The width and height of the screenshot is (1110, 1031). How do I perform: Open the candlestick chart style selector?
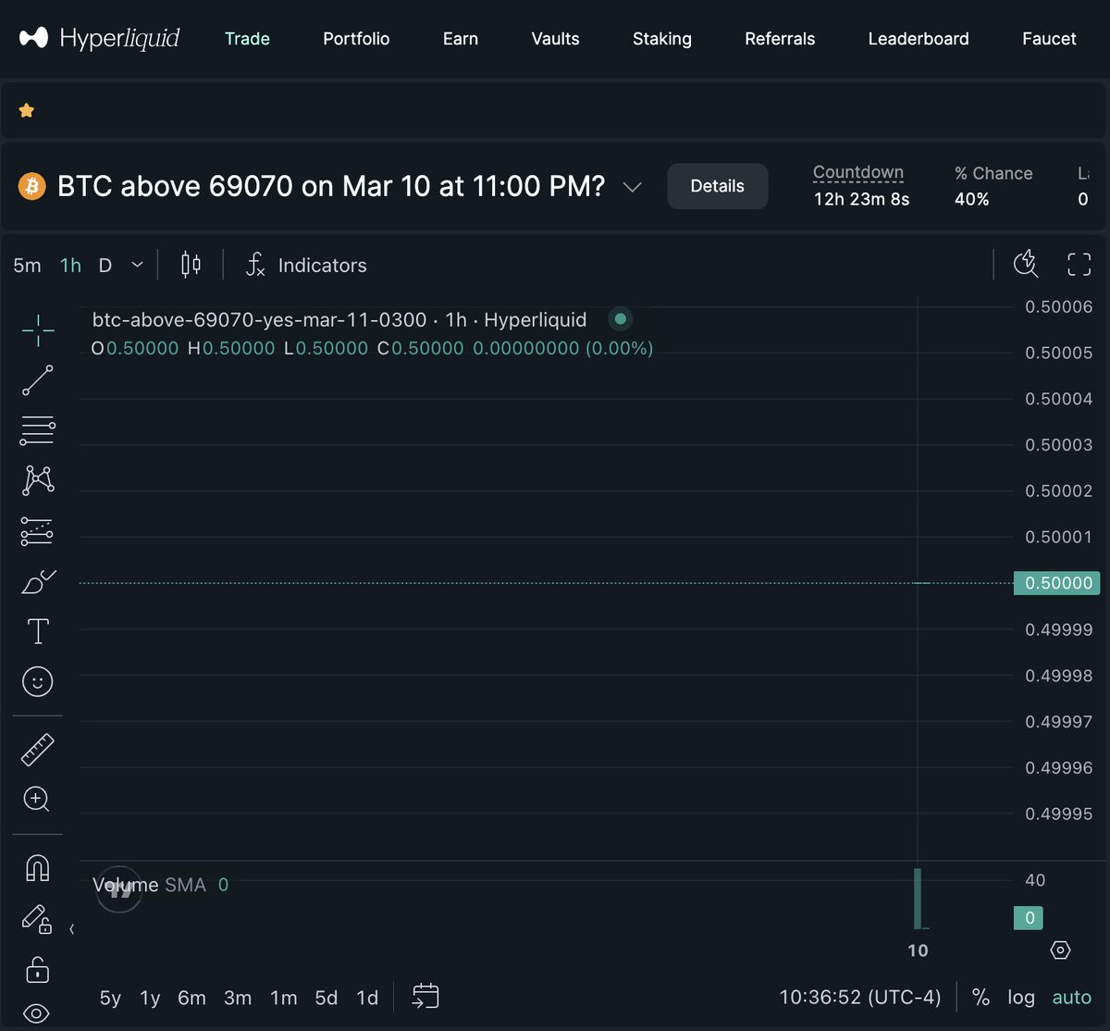click(191, 265)
